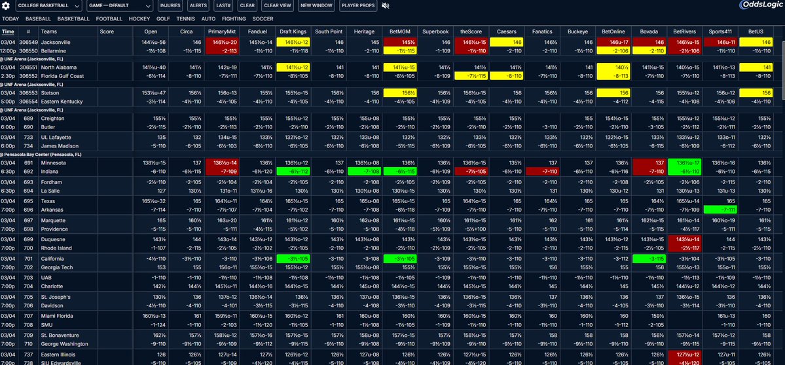
Task: Click the Sports411 column header
Action: [x=720, y=31]
